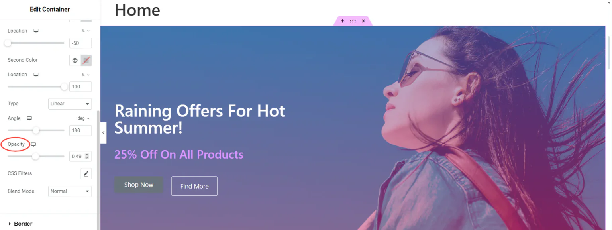The width and height of the screenshot is (612, 230).
Task: Click the Opacity slider handle
Action: 35,157
